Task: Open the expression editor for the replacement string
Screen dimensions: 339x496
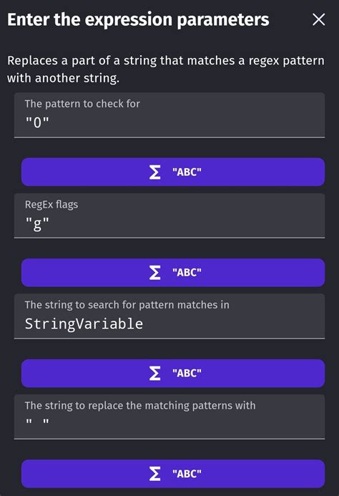Action: point(173,474)
